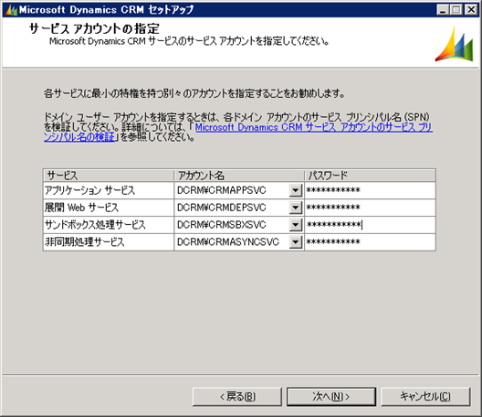Click the DCRM¥CRMASYNCSVC account name field
Viewport: 482px width, 417px height.
[x=232, y=242]
